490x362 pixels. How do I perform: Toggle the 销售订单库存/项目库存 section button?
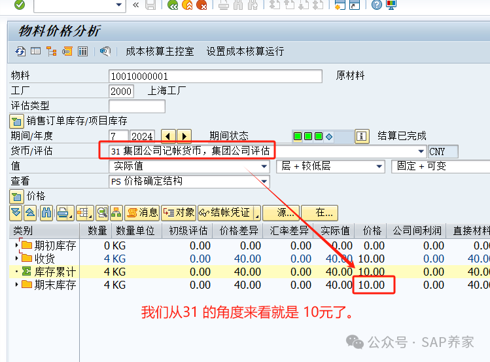tap(16, 121)
